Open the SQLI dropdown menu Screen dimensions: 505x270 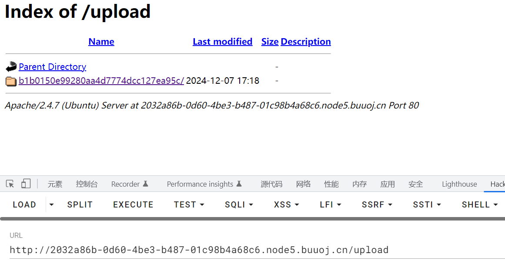coord(238,204)
